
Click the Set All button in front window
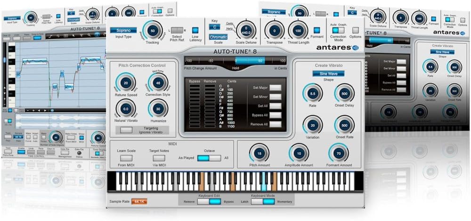click(276, 106)
